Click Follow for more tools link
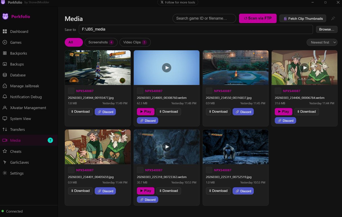The height and width of the screenshot is (217, 342). point(178,2)
